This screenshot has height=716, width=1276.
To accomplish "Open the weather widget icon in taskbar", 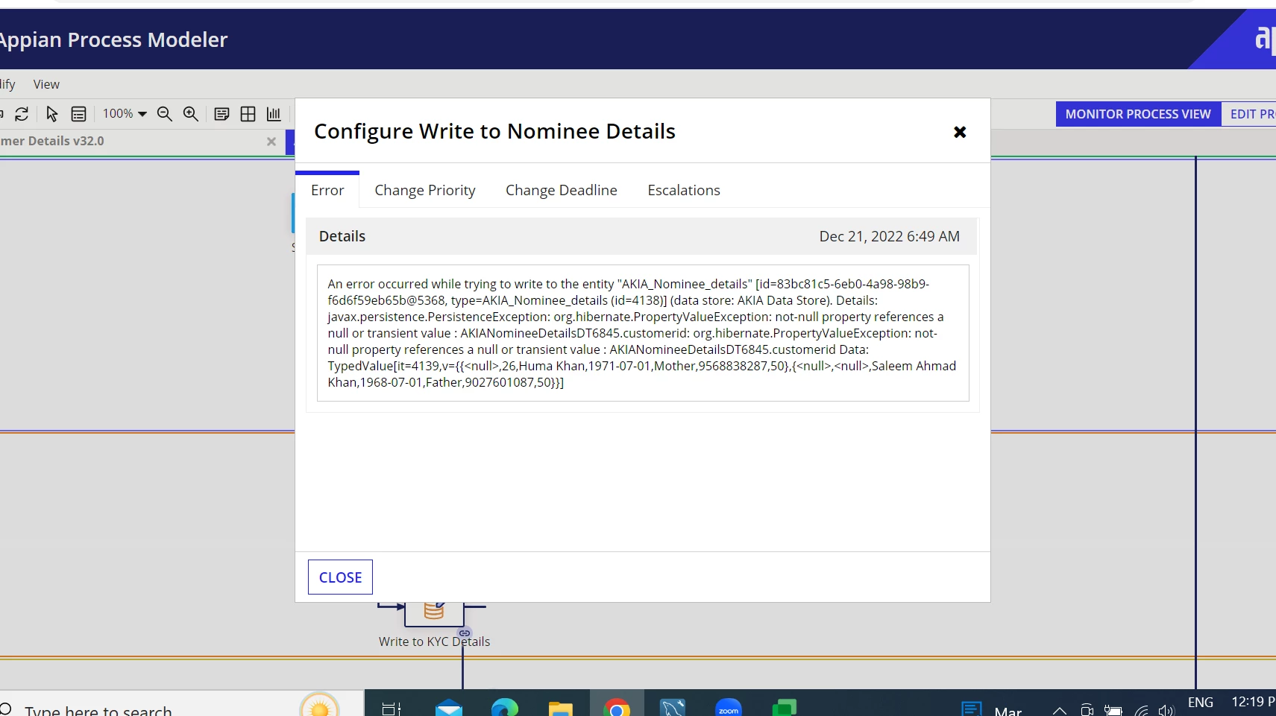I will pos(319,706).
